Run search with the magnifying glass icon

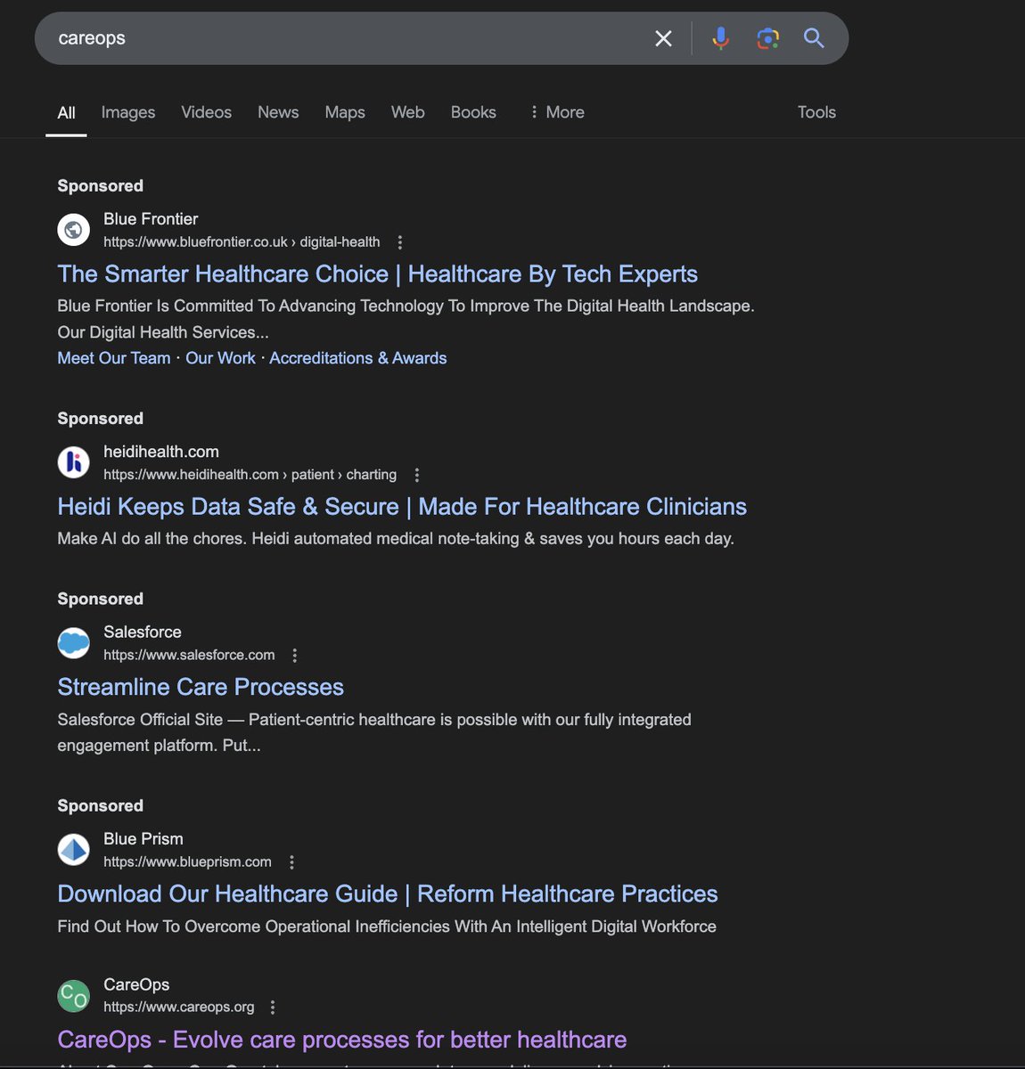[x=814, y=38]
